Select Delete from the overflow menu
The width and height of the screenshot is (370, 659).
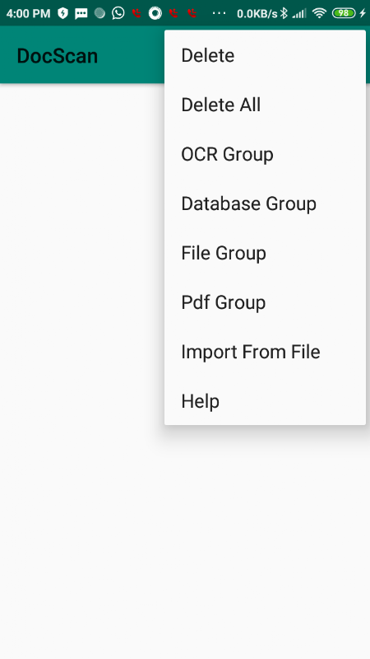[265, 55]
